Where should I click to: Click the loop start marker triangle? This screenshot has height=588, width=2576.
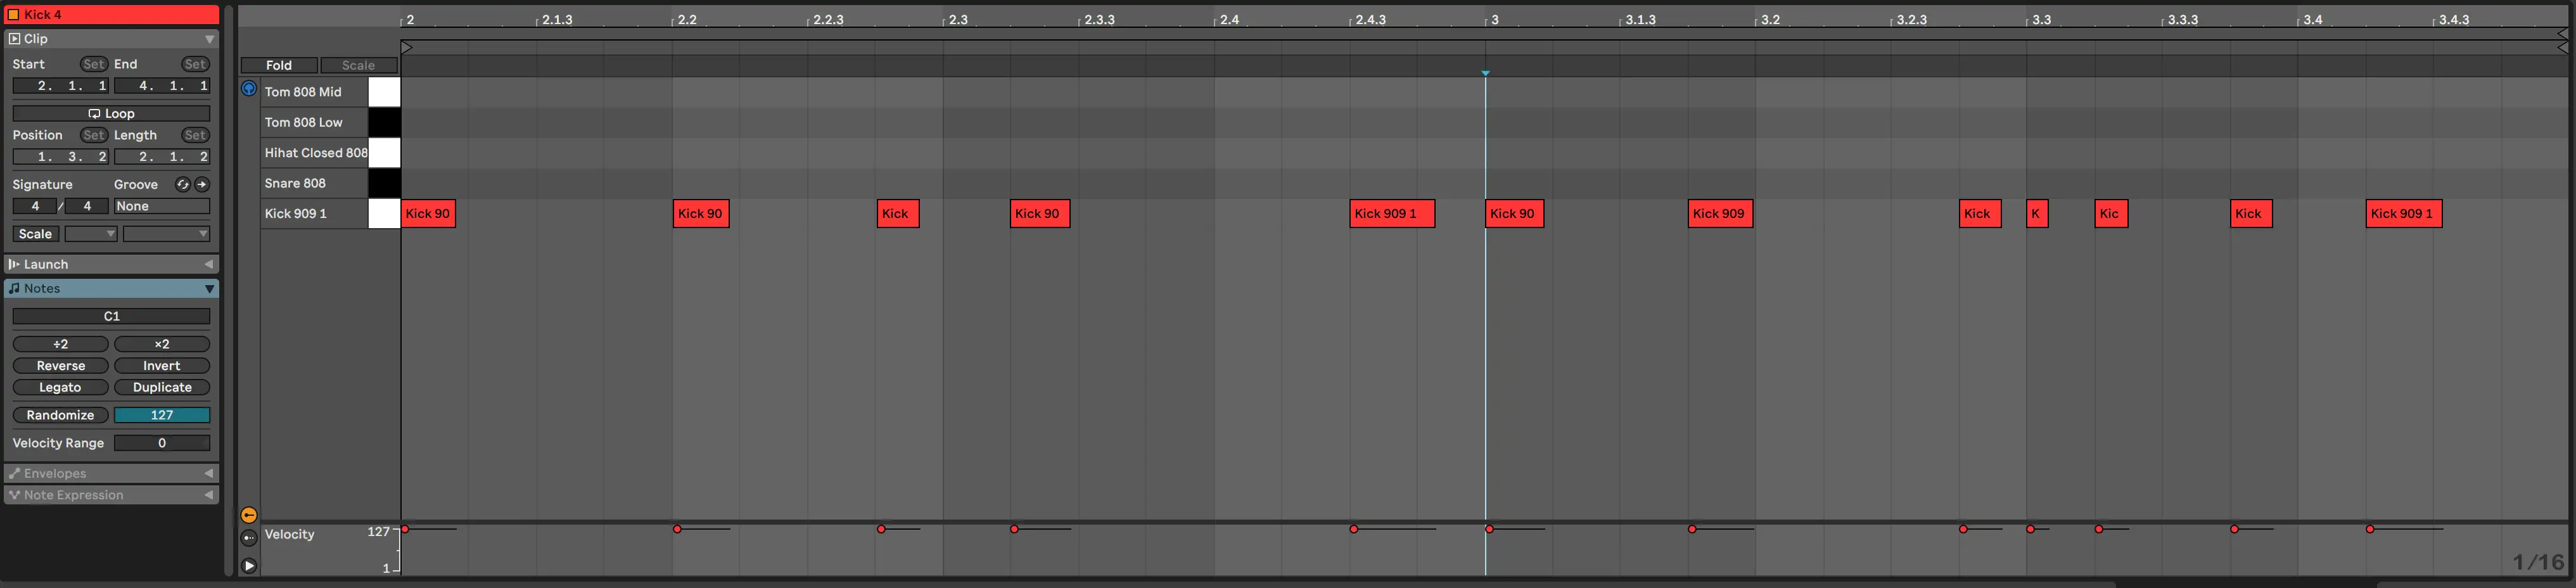pos(406,47)
